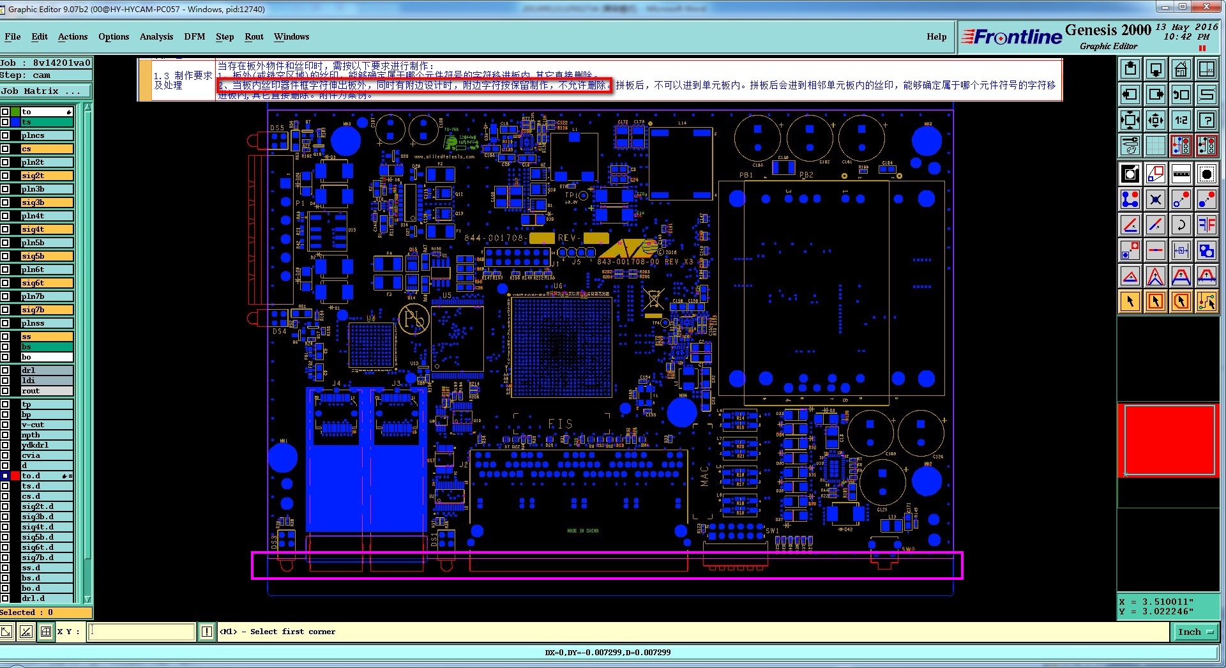The image size is (1226, 668).
Task: Click layer list scroll up arrow
Action: [87, 108]
